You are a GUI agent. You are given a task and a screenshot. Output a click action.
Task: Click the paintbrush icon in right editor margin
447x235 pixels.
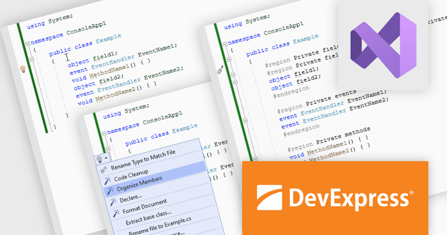[220, 69]
